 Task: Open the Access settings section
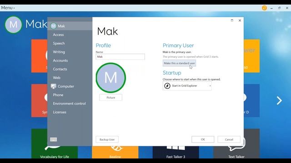58,35
